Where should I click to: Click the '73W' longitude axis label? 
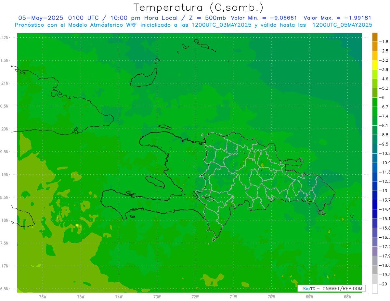coord(157,297)
